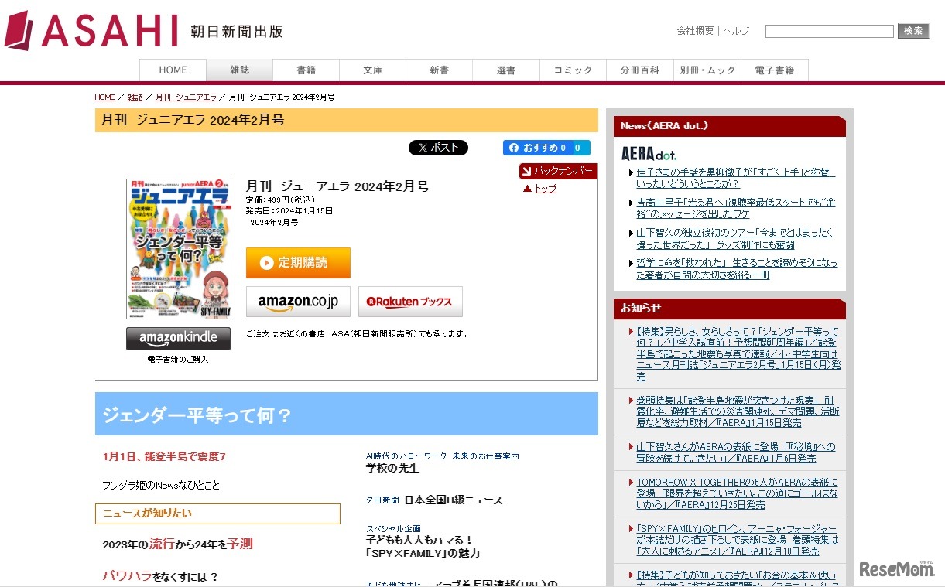This screenshot has height=587, width=945.
Task: Click the orange 定期購読 subscription button
Action: click(x=298, y=263)
